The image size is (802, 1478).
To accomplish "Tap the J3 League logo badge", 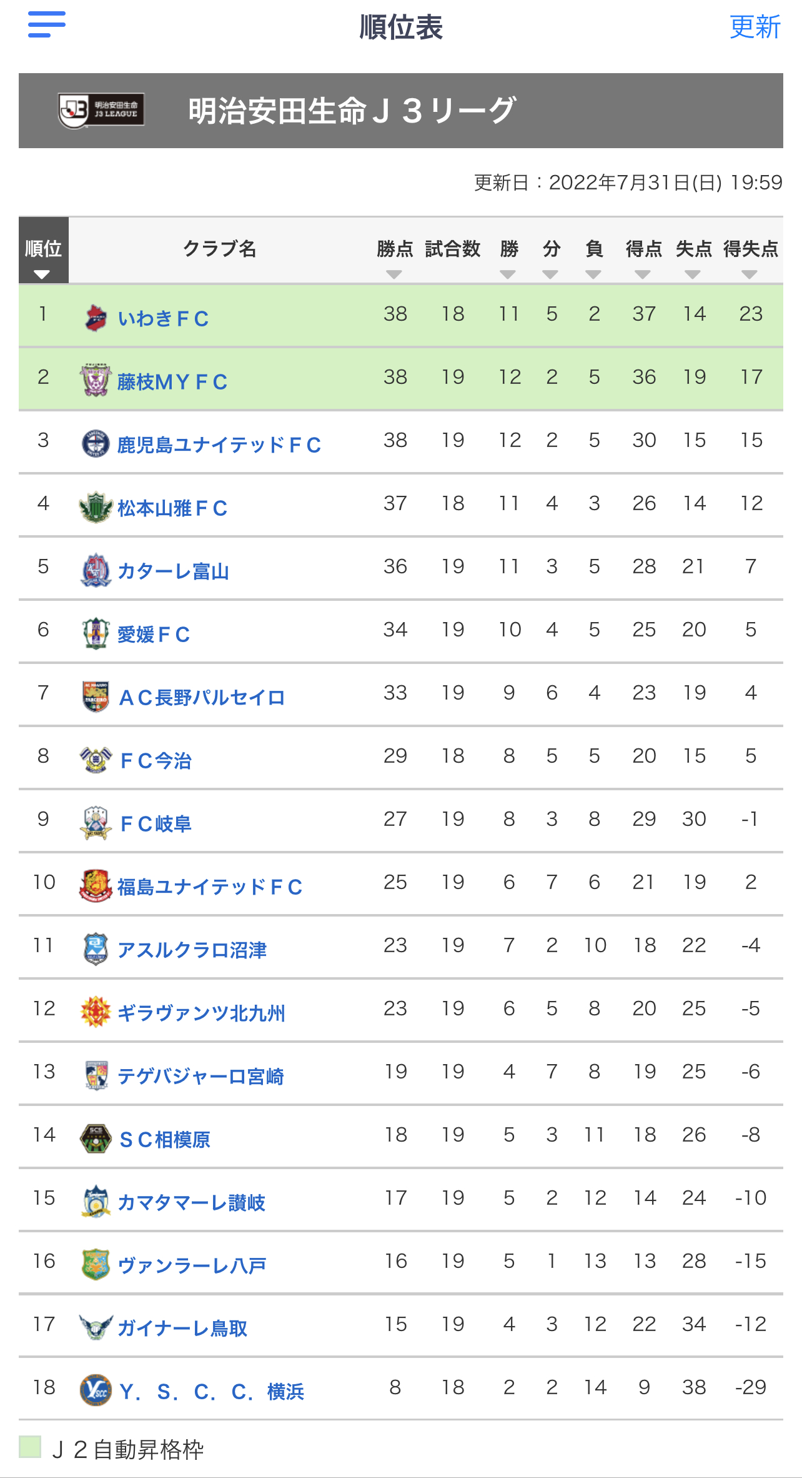I will [x=101, y=111].
